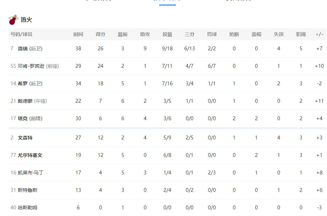Click the Miami Heat team logo
The height and width of the screenshot is (216, 327).
click(x=13, y=20)
